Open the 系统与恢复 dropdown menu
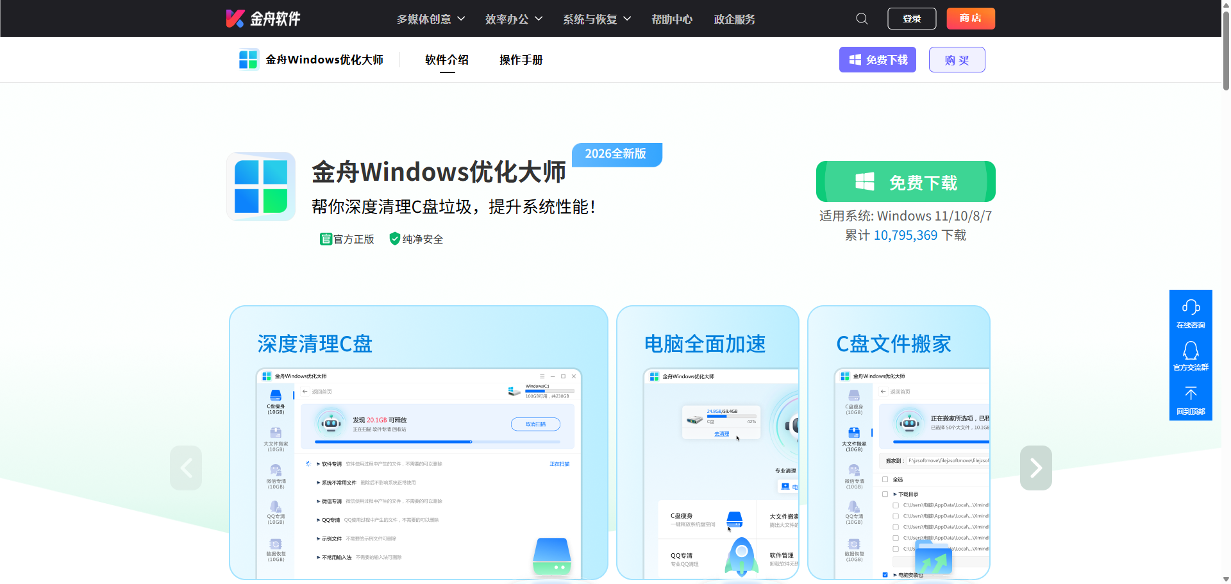This screenshot has width=1231, height=584. (x=596, y=19)
